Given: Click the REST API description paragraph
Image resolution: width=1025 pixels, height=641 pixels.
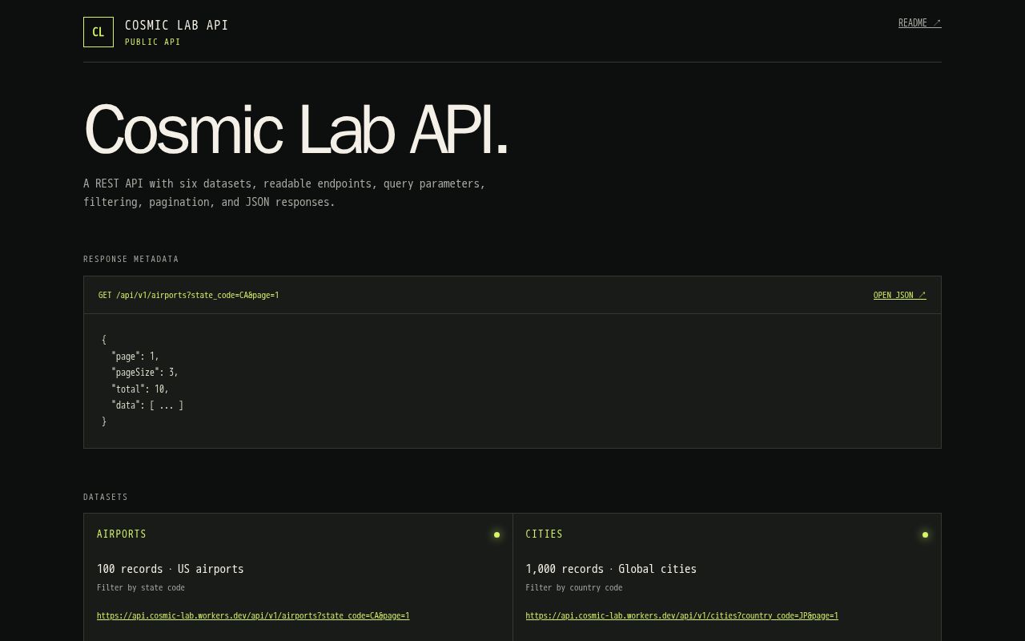Looking at the screenshot, I should [x=284, y=192].
